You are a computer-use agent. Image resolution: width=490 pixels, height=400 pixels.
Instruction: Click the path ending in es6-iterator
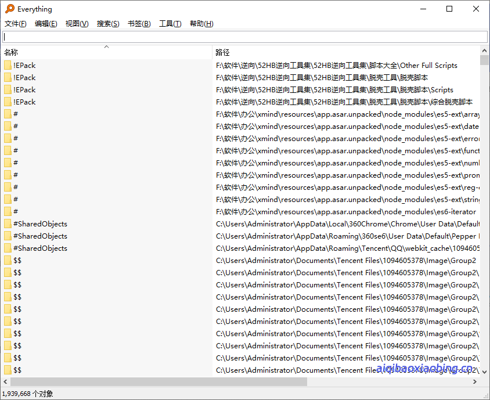pyautogui.click(x=346, y=211)
